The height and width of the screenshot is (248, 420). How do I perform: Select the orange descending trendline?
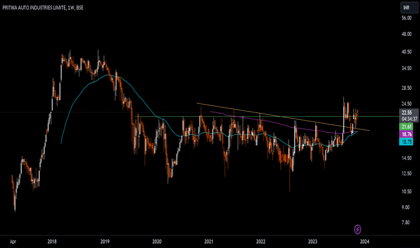click(283, 117)
